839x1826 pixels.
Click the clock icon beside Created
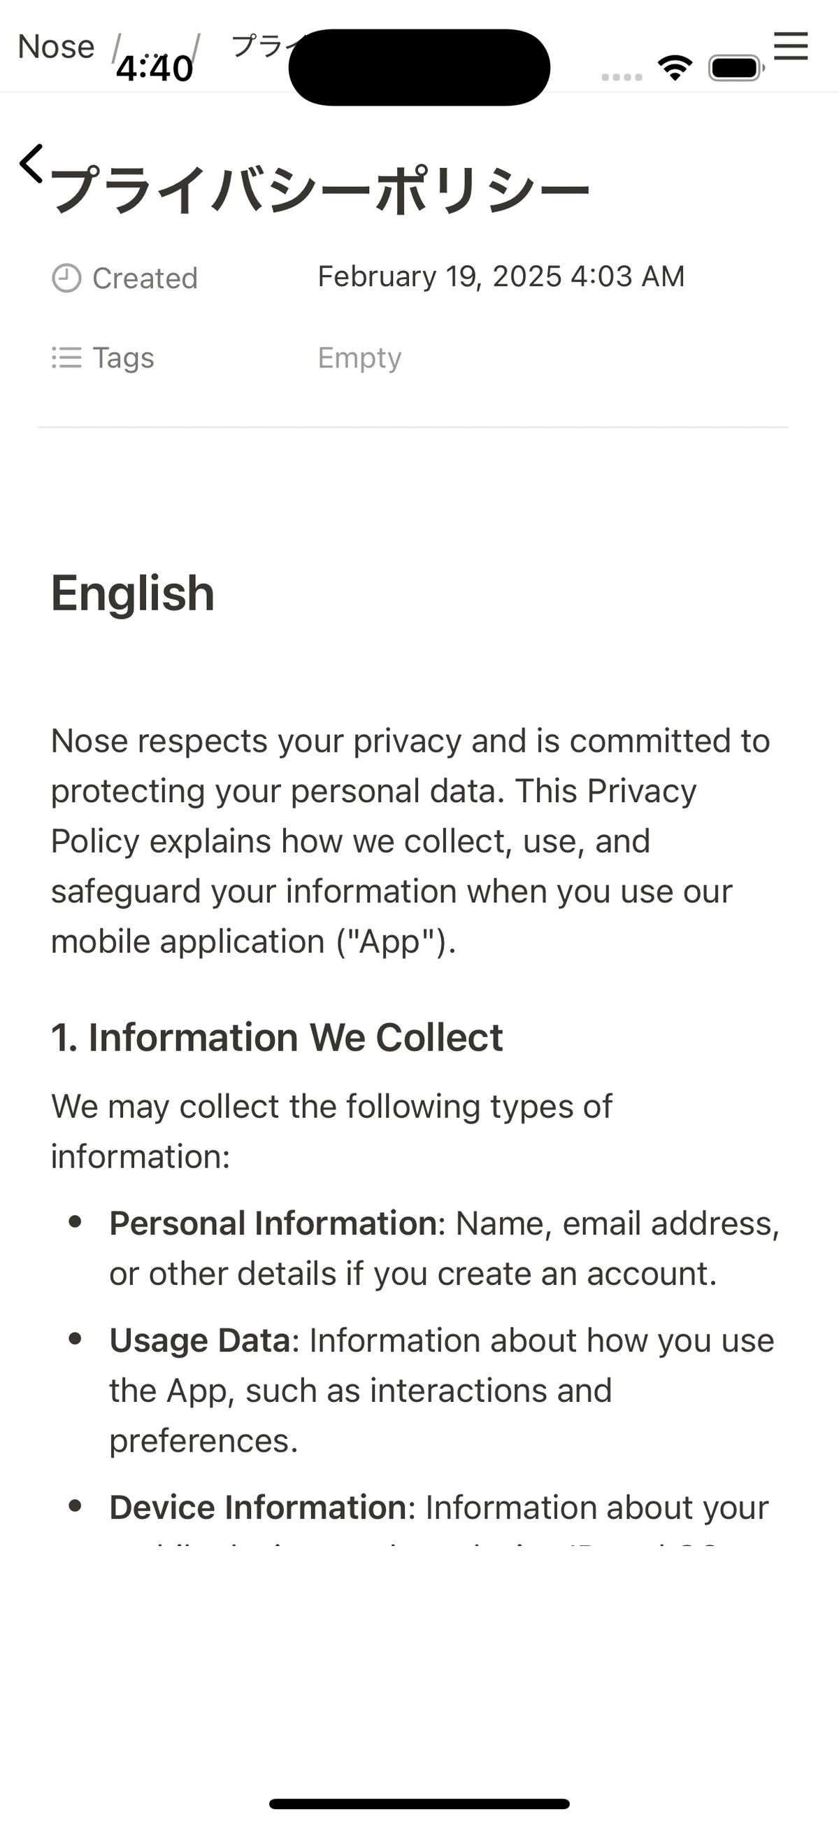(x=66, y=278)
